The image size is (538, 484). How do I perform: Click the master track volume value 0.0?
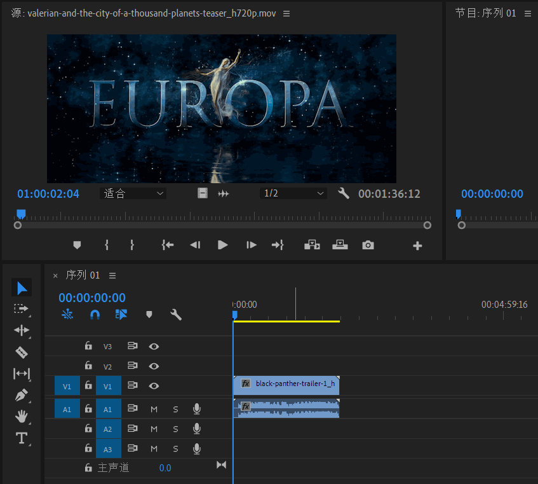(x=165, y=468)
